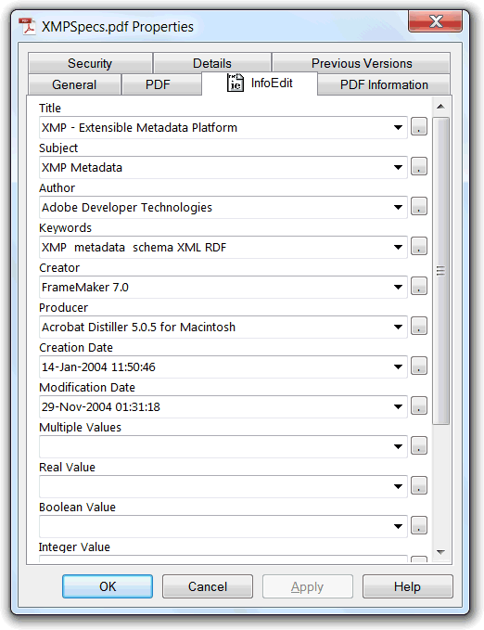Viewport: 484px width, 630px height.
Task: Expand the Subject dropdown arrow
Action: [x=398, y=168]
